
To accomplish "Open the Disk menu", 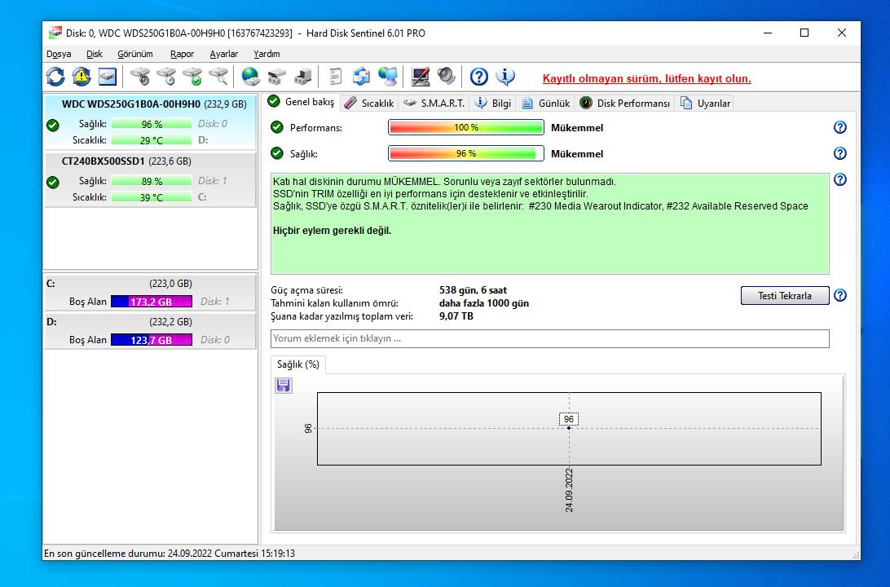I will tap(95, 54).
